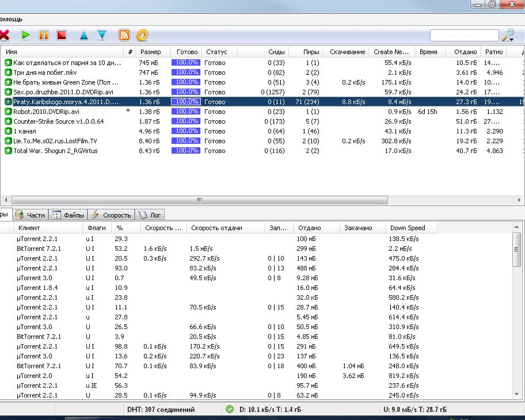The image size is (525, 420).
Task: Sort peers by Клиент column header
Action: [48, 228]
